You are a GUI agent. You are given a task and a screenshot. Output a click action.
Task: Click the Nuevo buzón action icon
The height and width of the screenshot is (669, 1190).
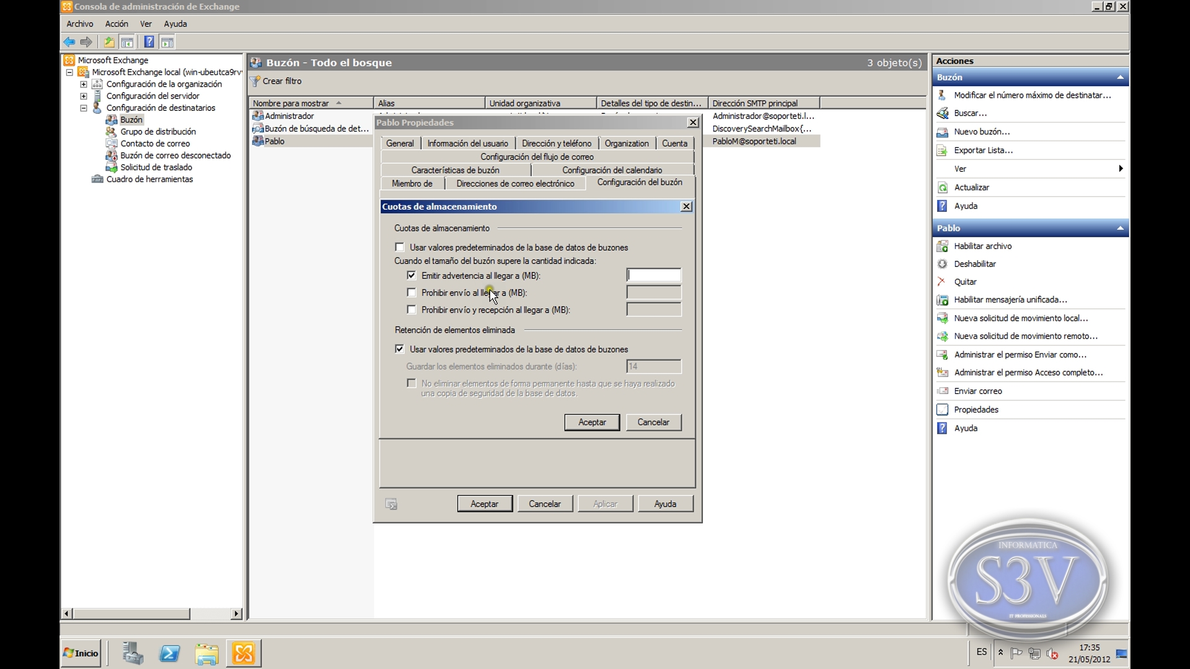(x=942, y=132)
